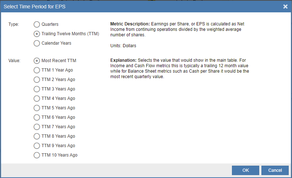This screenshot has height=178, width=292.
Task: Pick the Most Recent TTM value
Action: [37, 61]
